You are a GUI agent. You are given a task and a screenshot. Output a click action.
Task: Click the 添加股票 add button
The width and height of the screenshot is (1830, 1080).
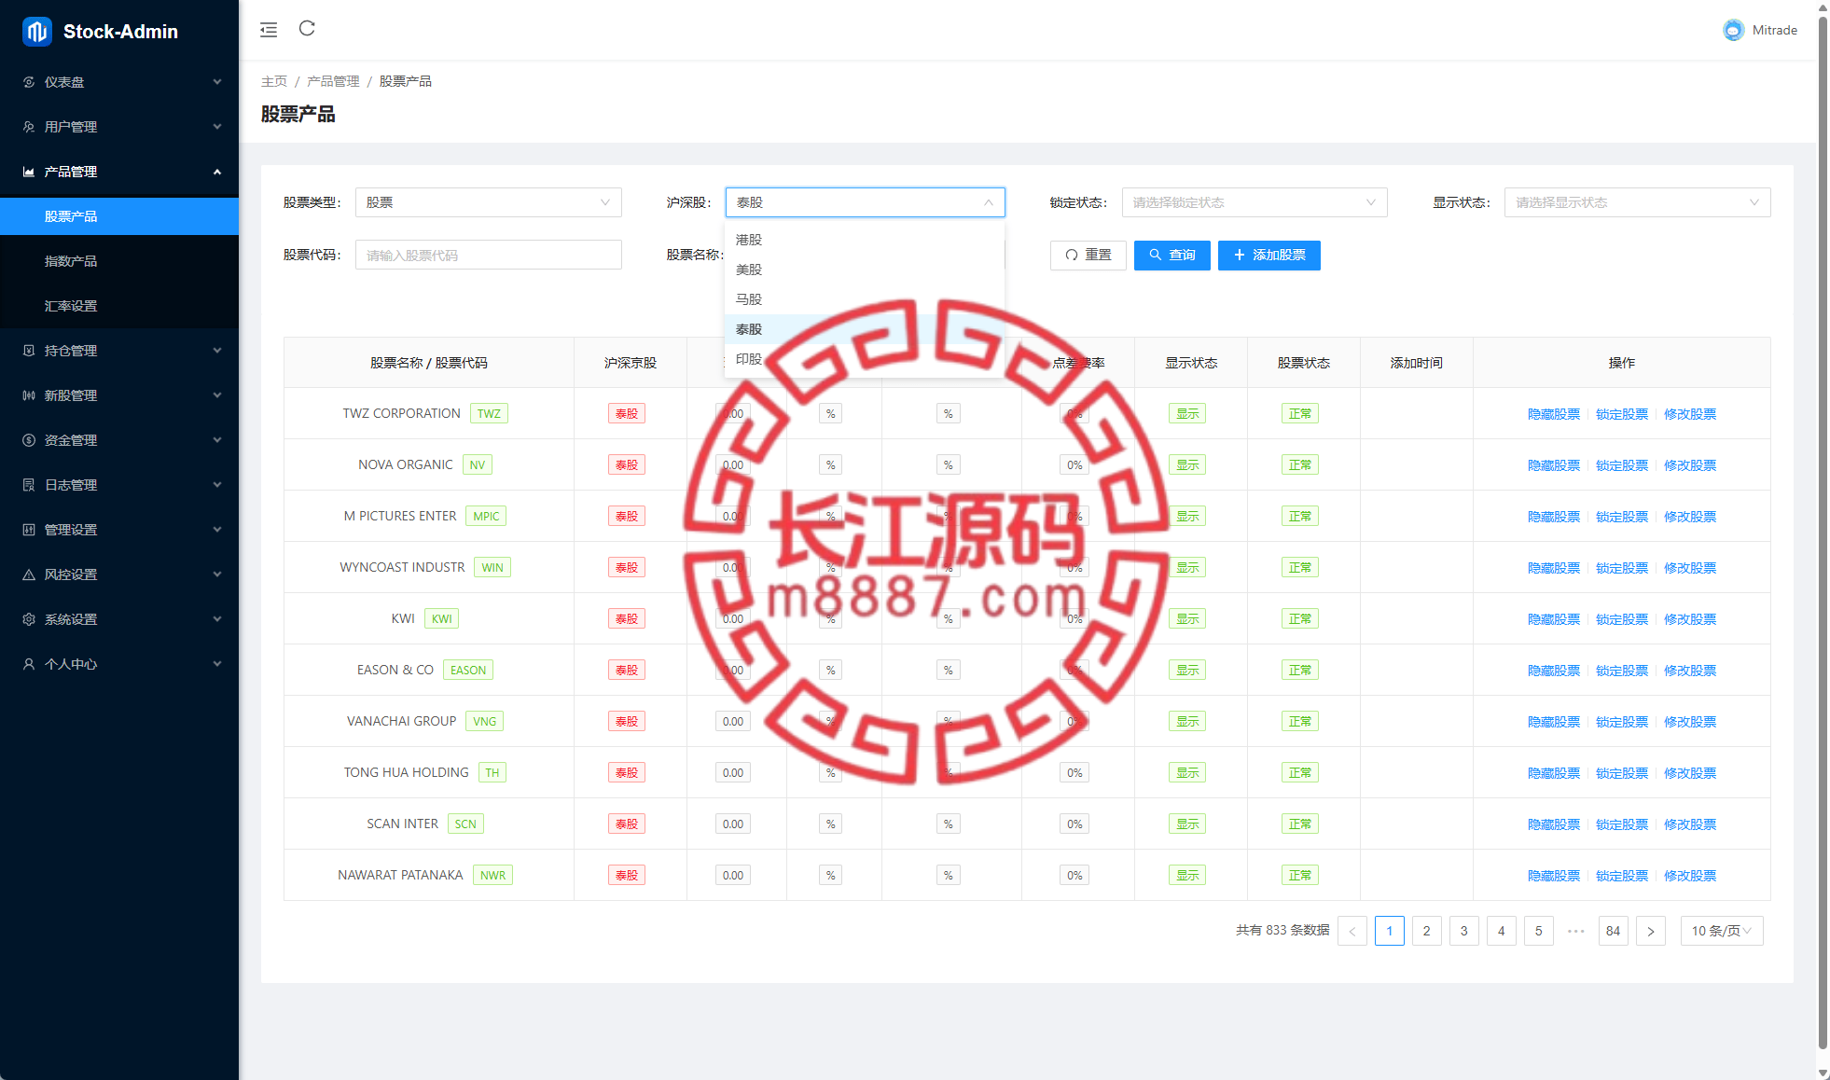(x=1269, y=256)
